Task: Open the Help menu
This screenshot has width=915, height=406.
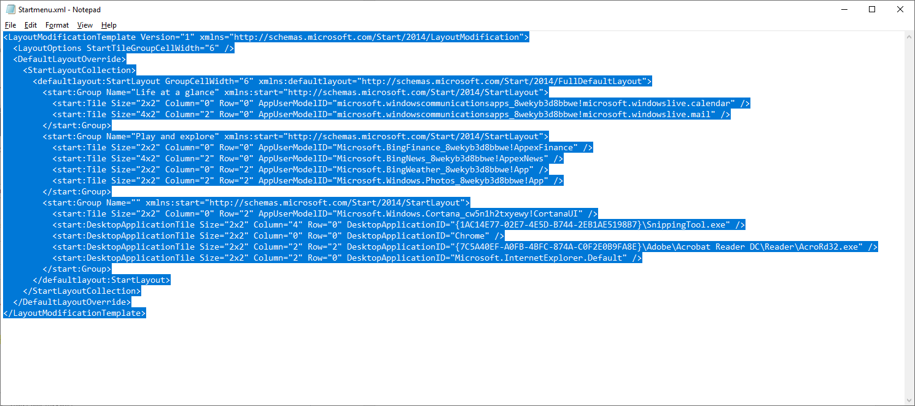Action: (109, 25)
